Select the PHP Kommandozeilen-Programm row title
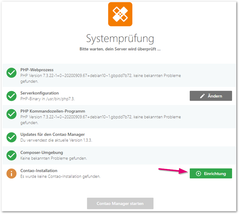The height and width of the screenshot is (214, 239). (x=53, y=111)
